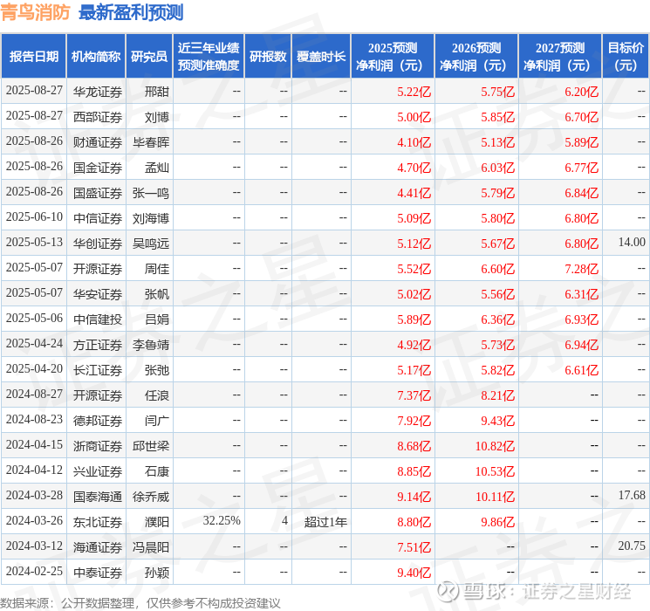Viewport: 650px width, 611px height.
Task: Click the 近三年业绩预测准确度 header
Action: click(x=209, y=57)
